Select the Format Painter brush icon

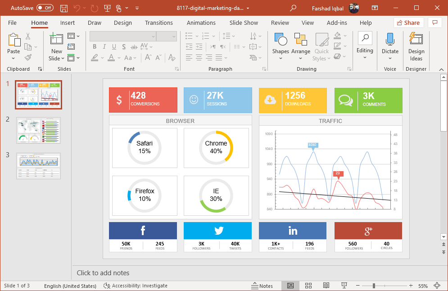pyautogui.click(x=28, y=58)
